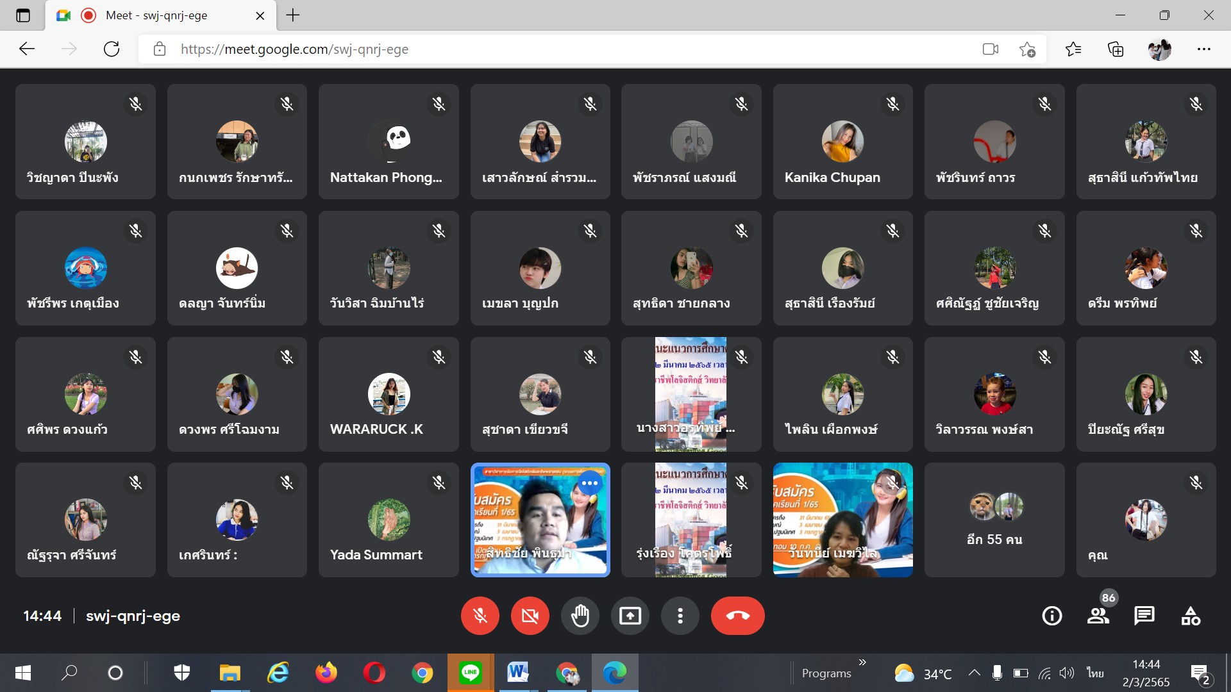Click the browser favorites star icon
Image resolution: width=1231 pixels, height=692 pixels.
pos(1073,49)
